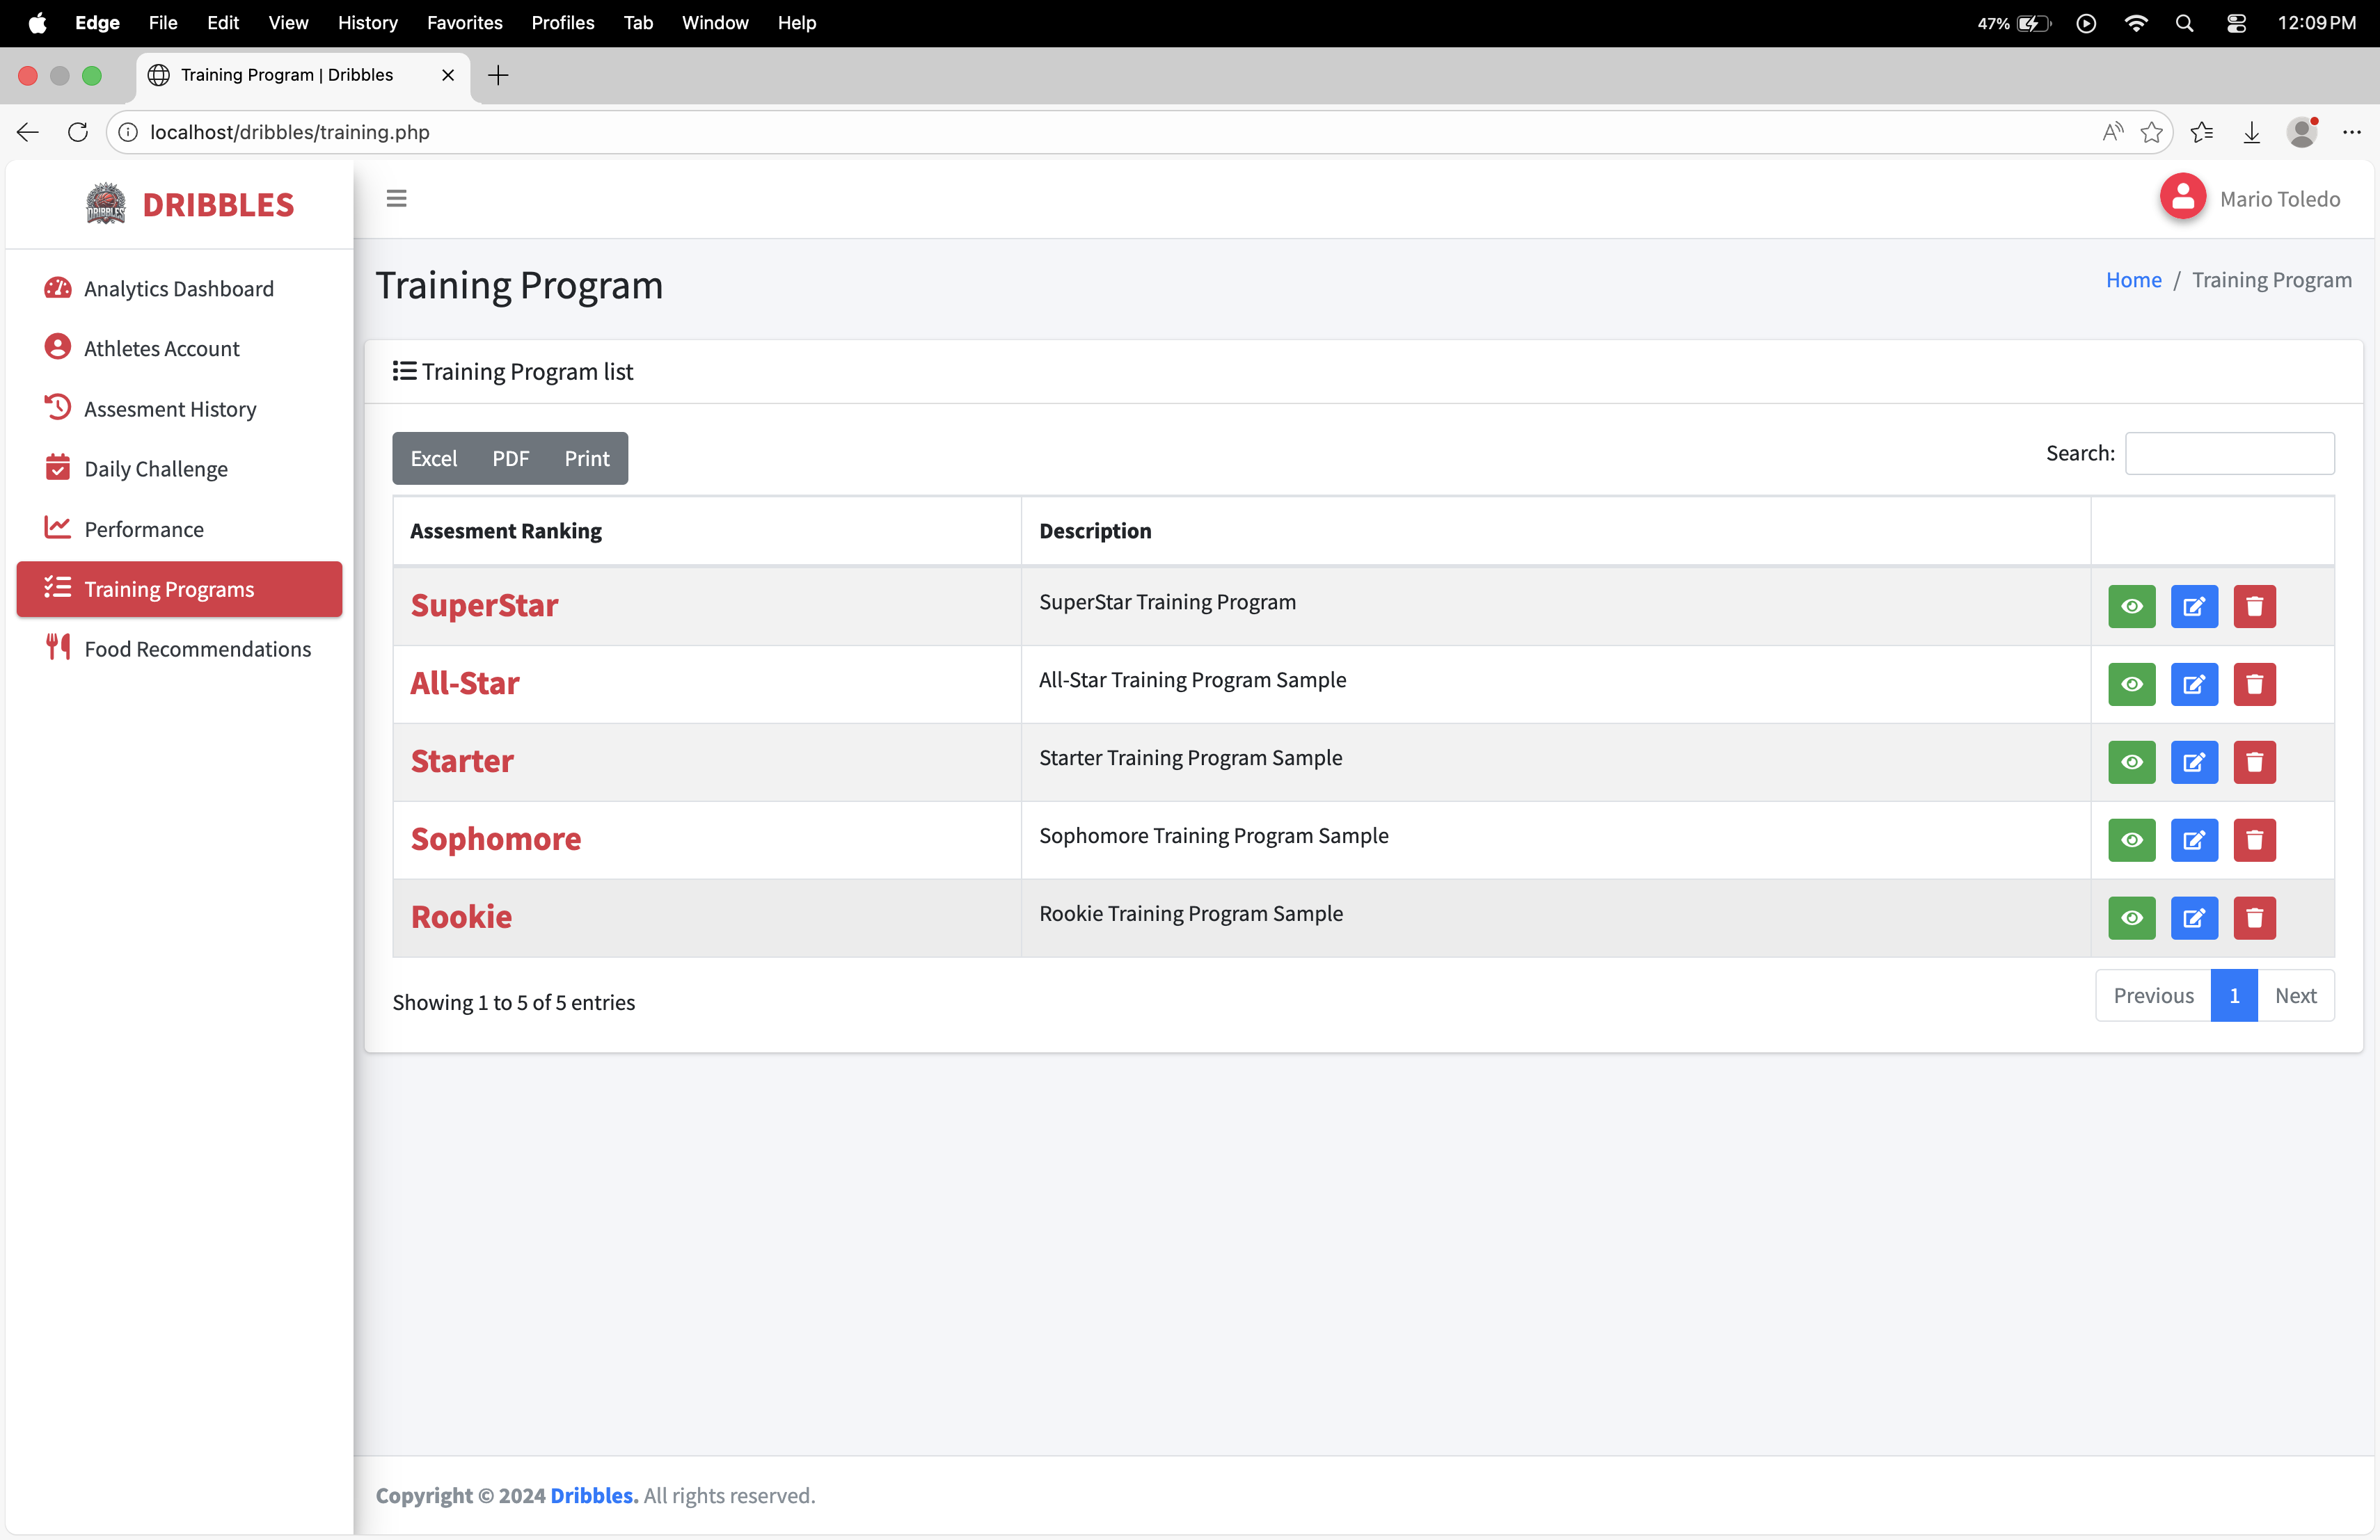This screenshot has height=1540, width=2380.
Task: Click the Search input field
Action: (x=2229, y=454)
